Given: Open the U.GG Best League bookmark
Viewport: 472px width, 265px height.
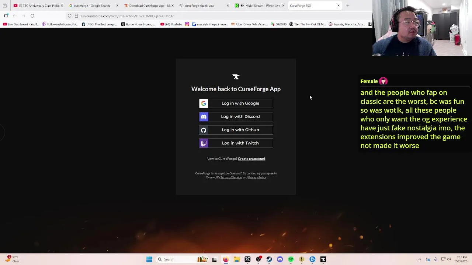Looking at the screenshot, I should coord(100,24).
